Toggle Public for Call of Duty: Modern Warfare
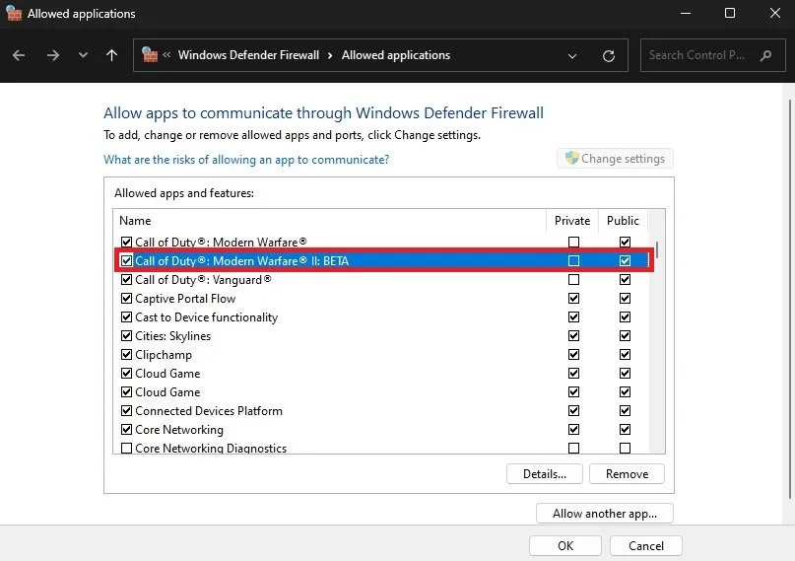This screenshot has height=561, width=795. pyautogui.click(x=626, y=242)
